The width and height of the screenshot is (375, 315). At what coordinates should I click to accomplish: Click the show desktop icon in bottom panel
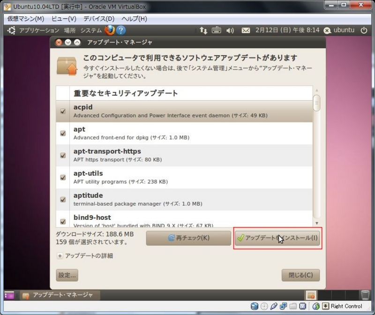(x=9, y=295)
